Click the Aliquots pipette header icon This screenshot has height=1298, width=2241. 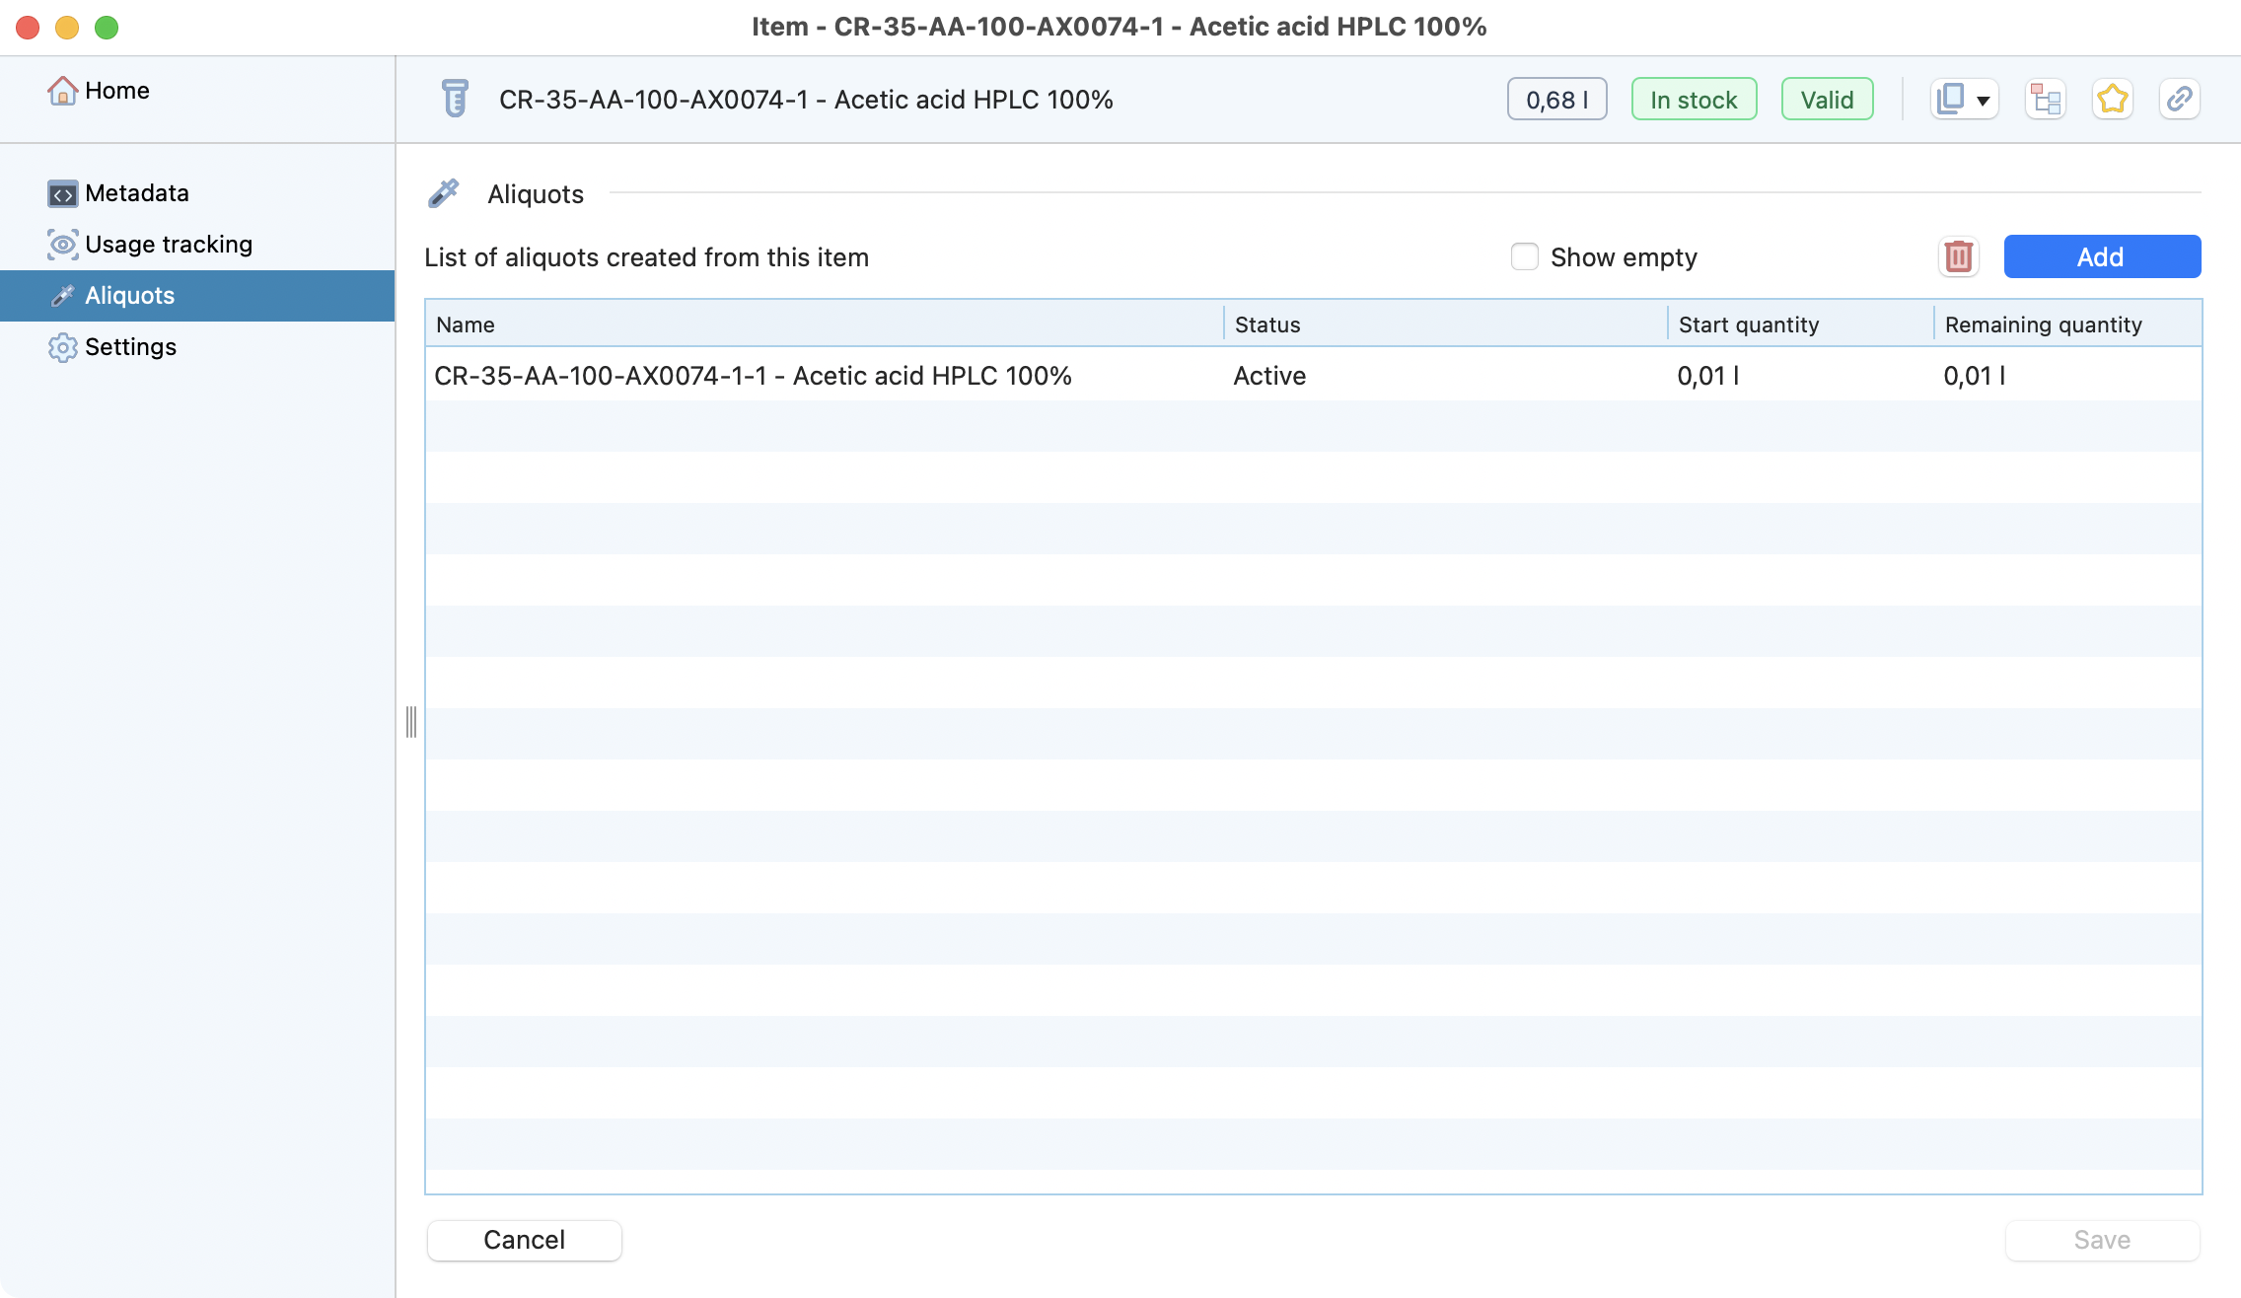(444, 193)
